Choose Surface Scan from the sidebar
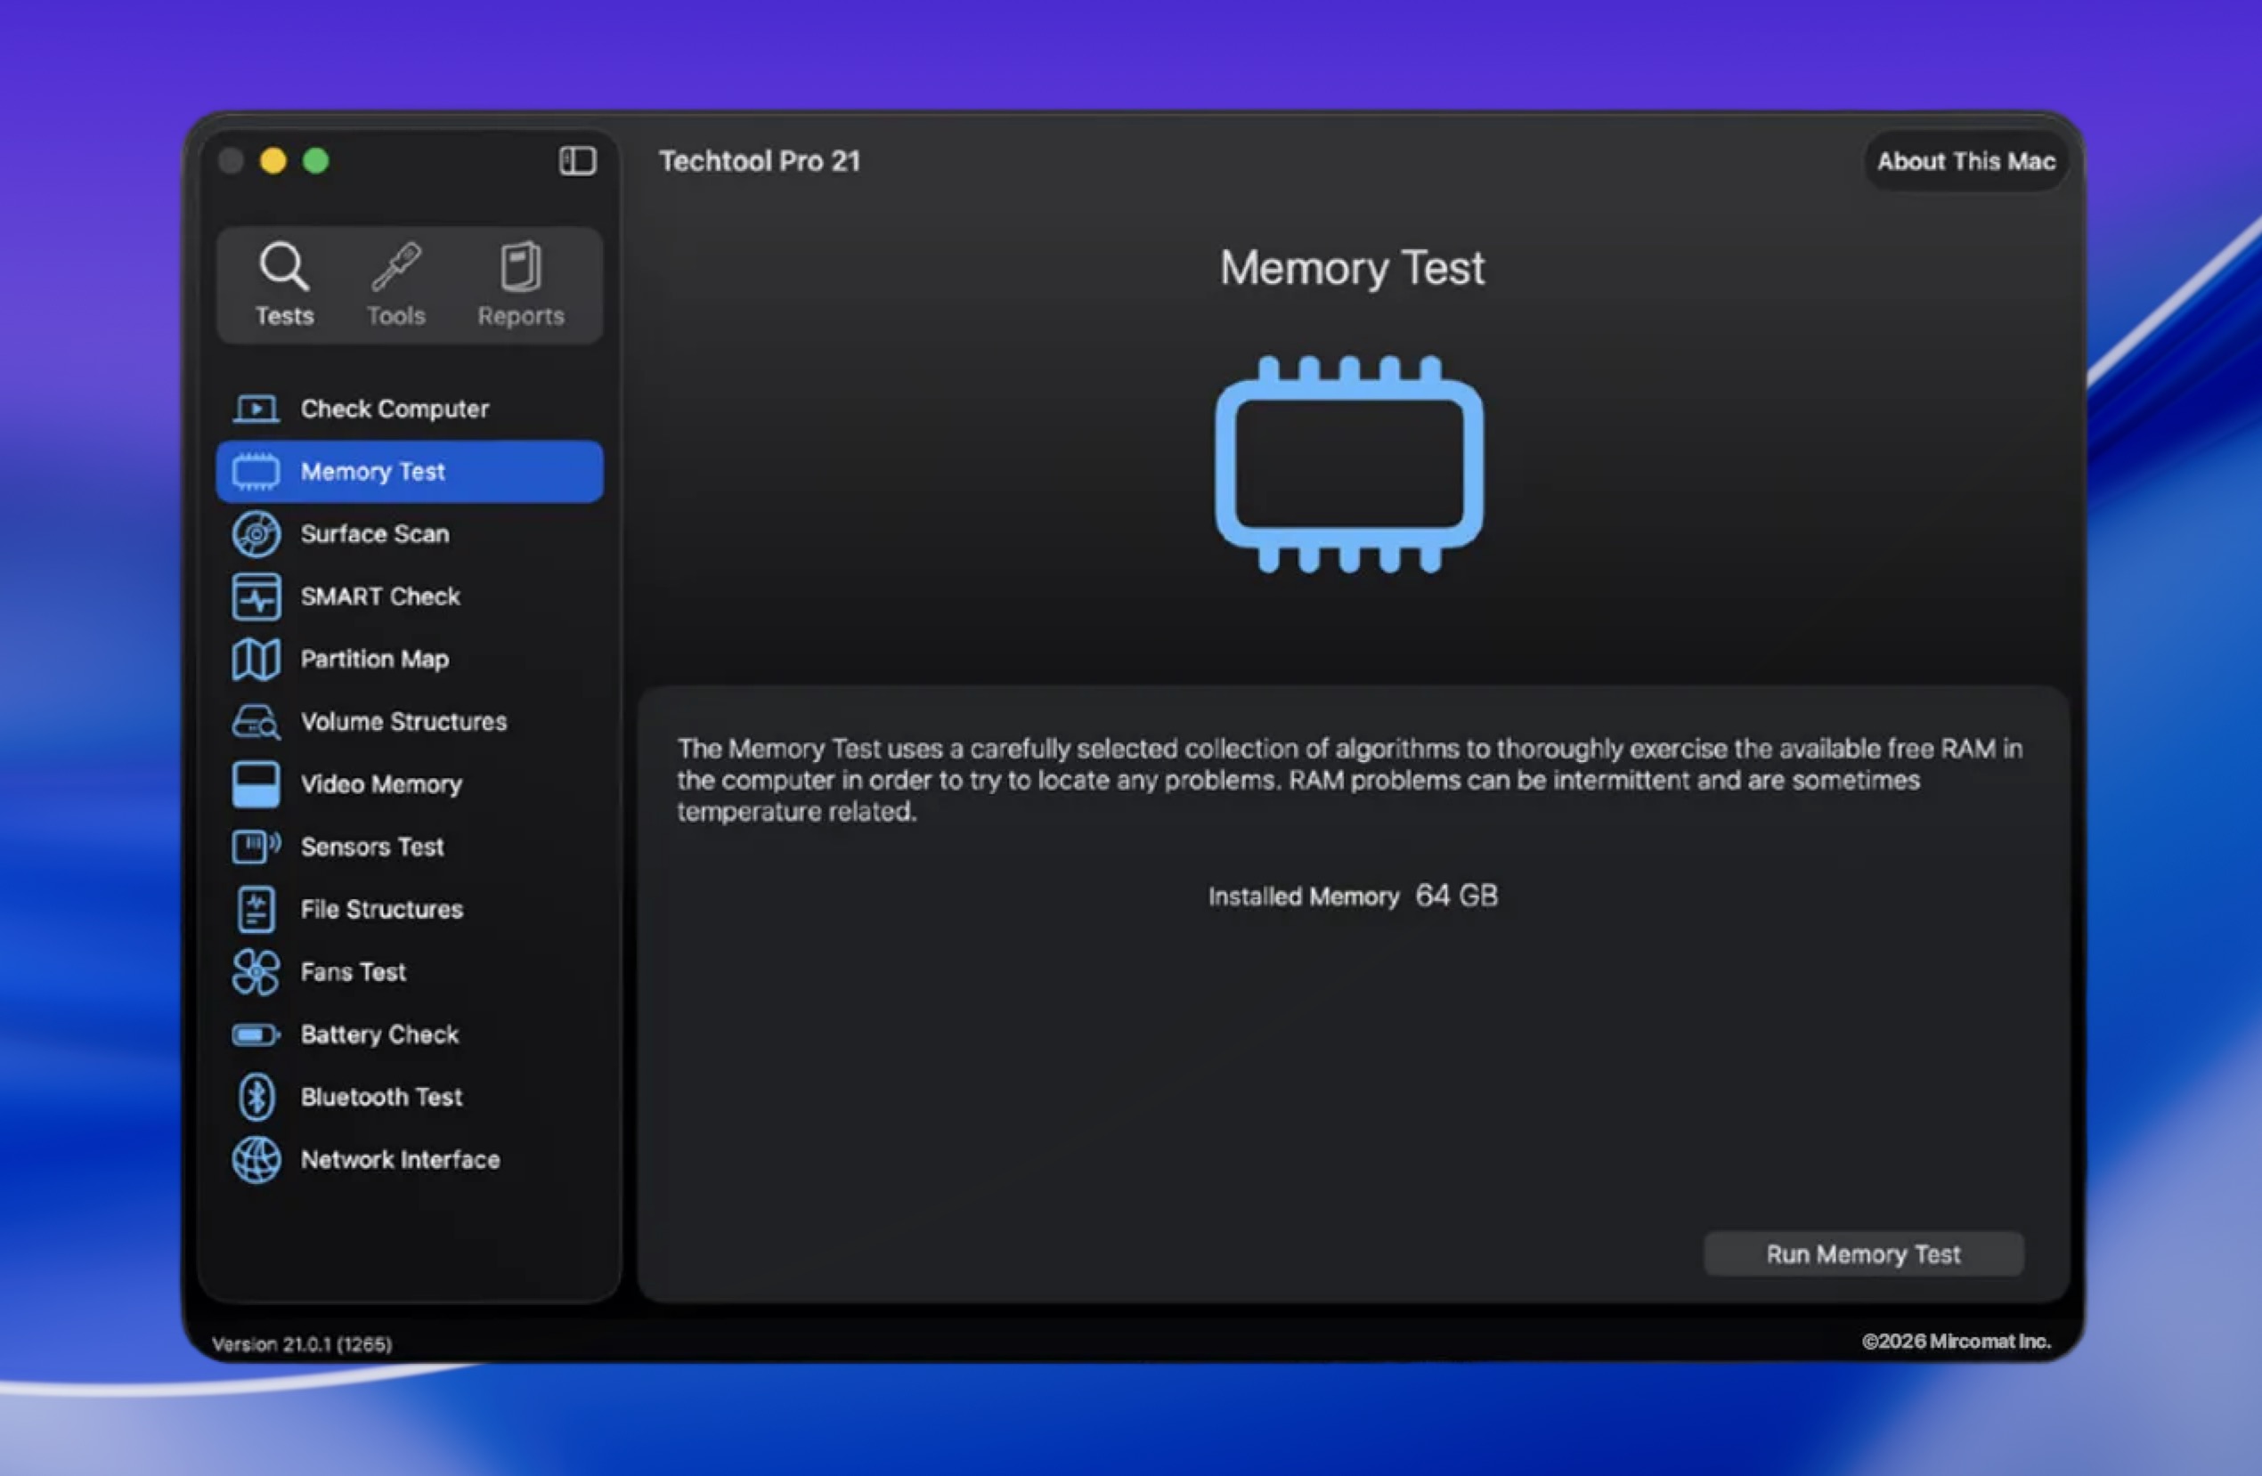The image size is (2262, 1476). click(409, 534)
